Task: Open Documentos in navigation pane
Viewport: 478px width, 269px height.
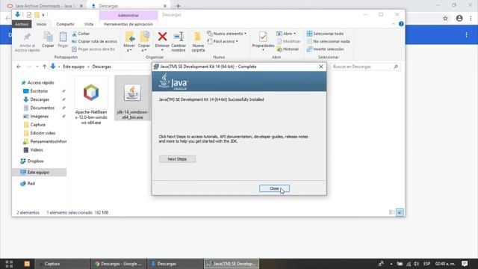Action: coord(42,108)
